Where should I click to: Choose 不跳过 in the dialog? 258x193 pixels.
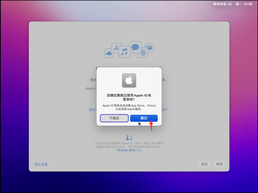(x=114, y=118)
